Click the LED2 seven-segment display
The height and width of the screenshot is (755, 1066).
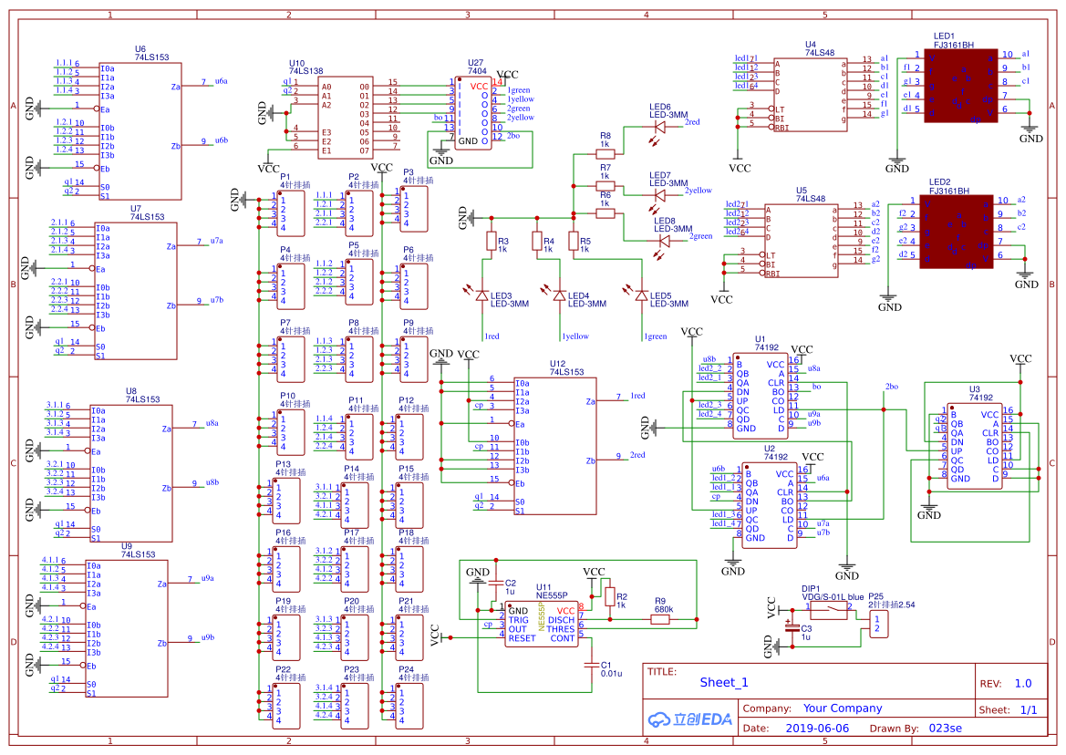click(x=956, y=232)
